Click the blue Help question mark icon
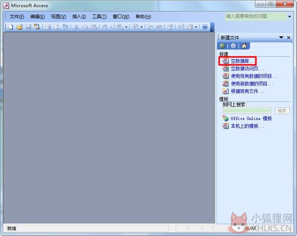 [x=205, y=27]
